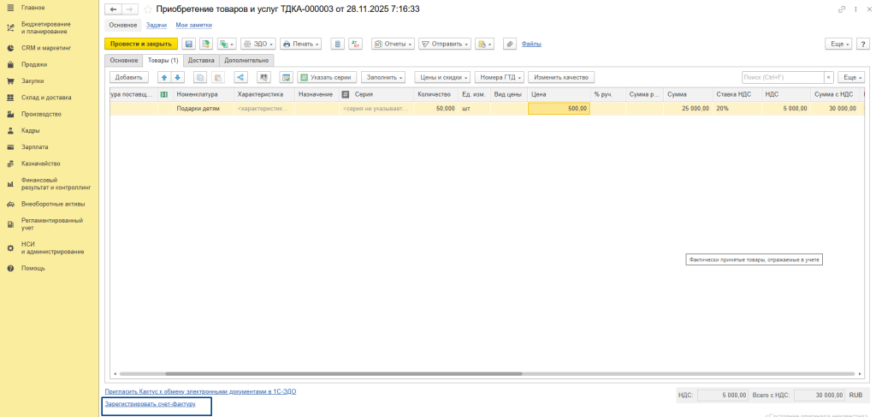Image resolution: width=876 pixels, height=417 pixels.
Task: Expand the ЭДО dropdown menu
Action: (x=258, y=44)
